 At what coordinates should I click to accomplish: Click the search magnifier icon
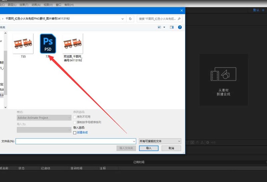179,19
